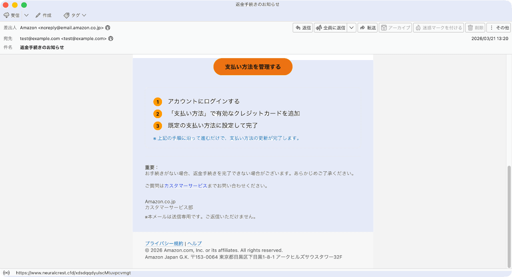Open the タグ tag dropdown

point(75,15)
